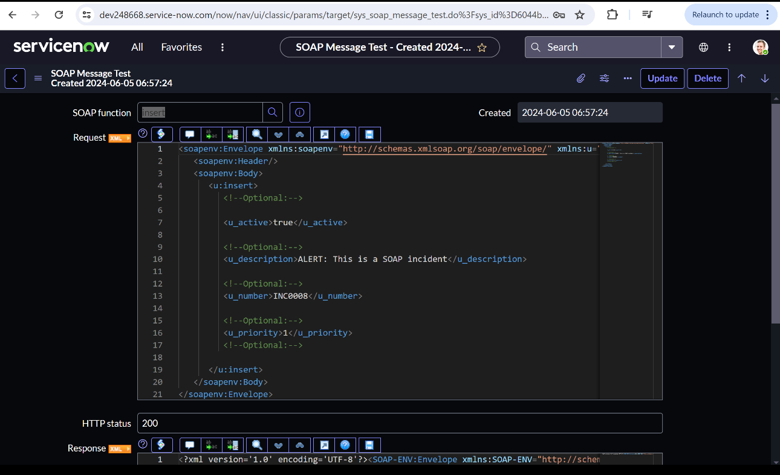The width and height of the screenshot is (780, 475).
Task: Click Save floppy icon in Request toolbar
Action: tap(369, 135)
